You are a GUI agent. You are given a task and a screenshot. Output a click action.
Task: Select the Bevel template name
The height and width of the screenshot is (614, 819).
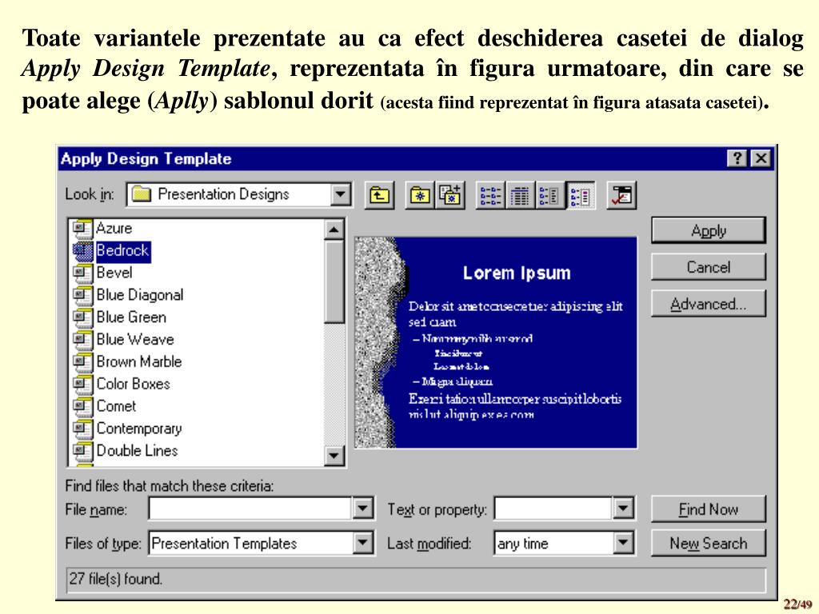114,273
